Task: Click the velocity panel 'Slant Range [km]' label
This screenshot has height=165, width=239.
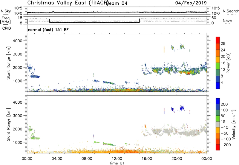Action: coord(8,124)
